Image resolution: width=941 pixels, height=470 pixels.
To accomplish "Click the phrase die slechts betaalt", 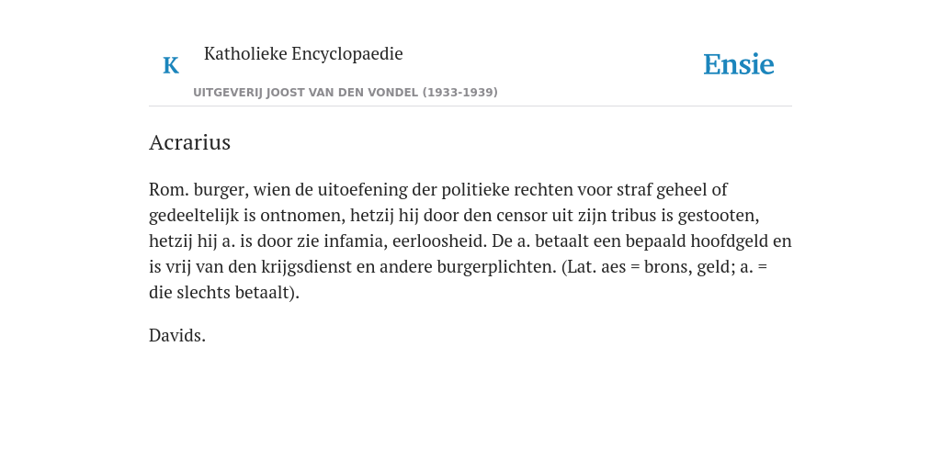I will point(224,293).
